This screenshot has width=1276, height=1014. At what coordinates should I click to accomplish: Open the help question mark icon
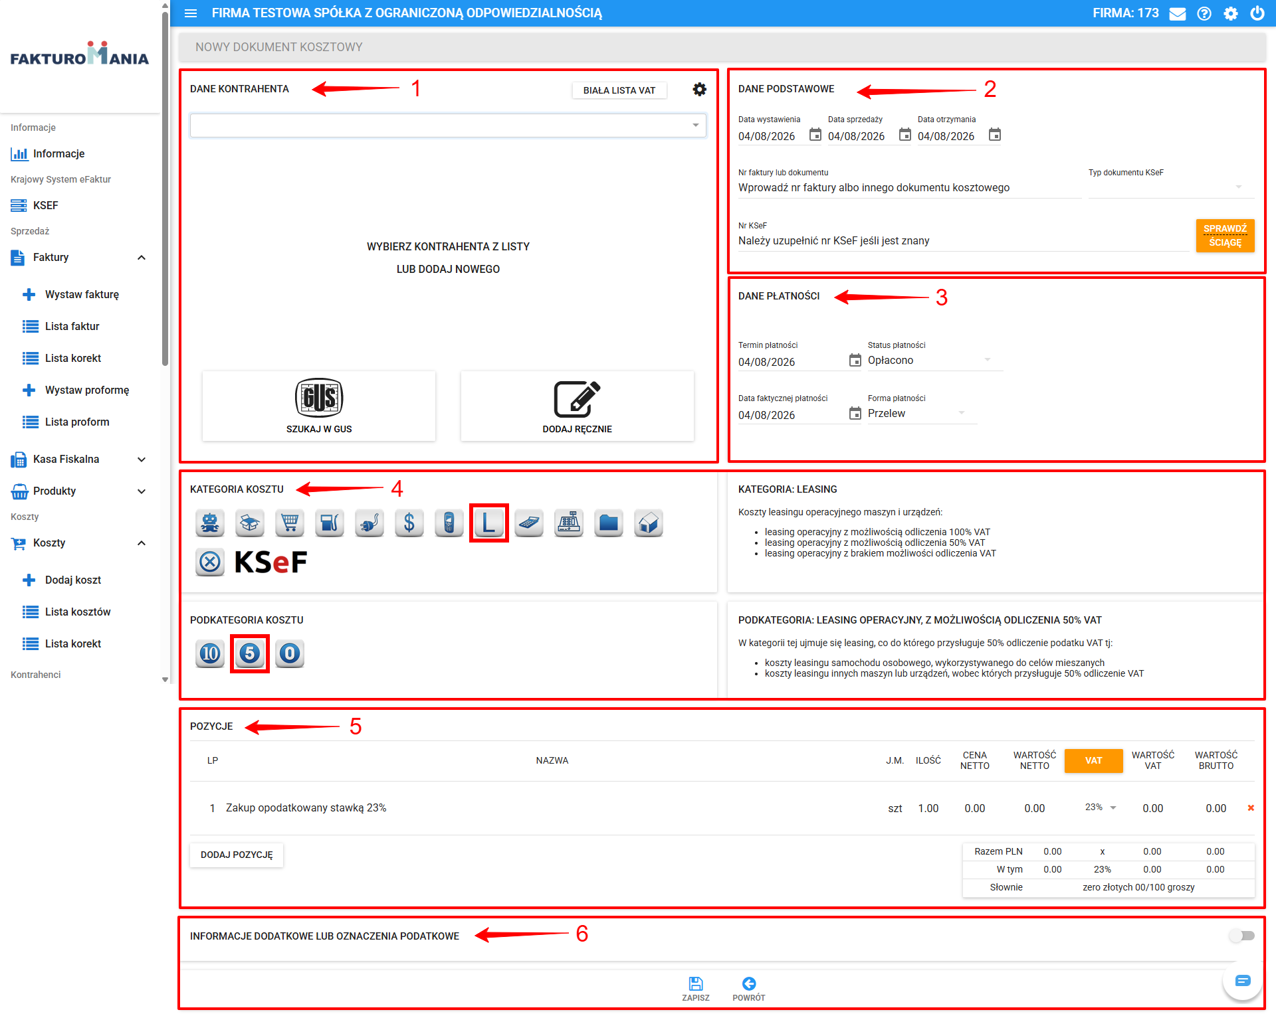pyautogui.click(x=1204, y=13)
